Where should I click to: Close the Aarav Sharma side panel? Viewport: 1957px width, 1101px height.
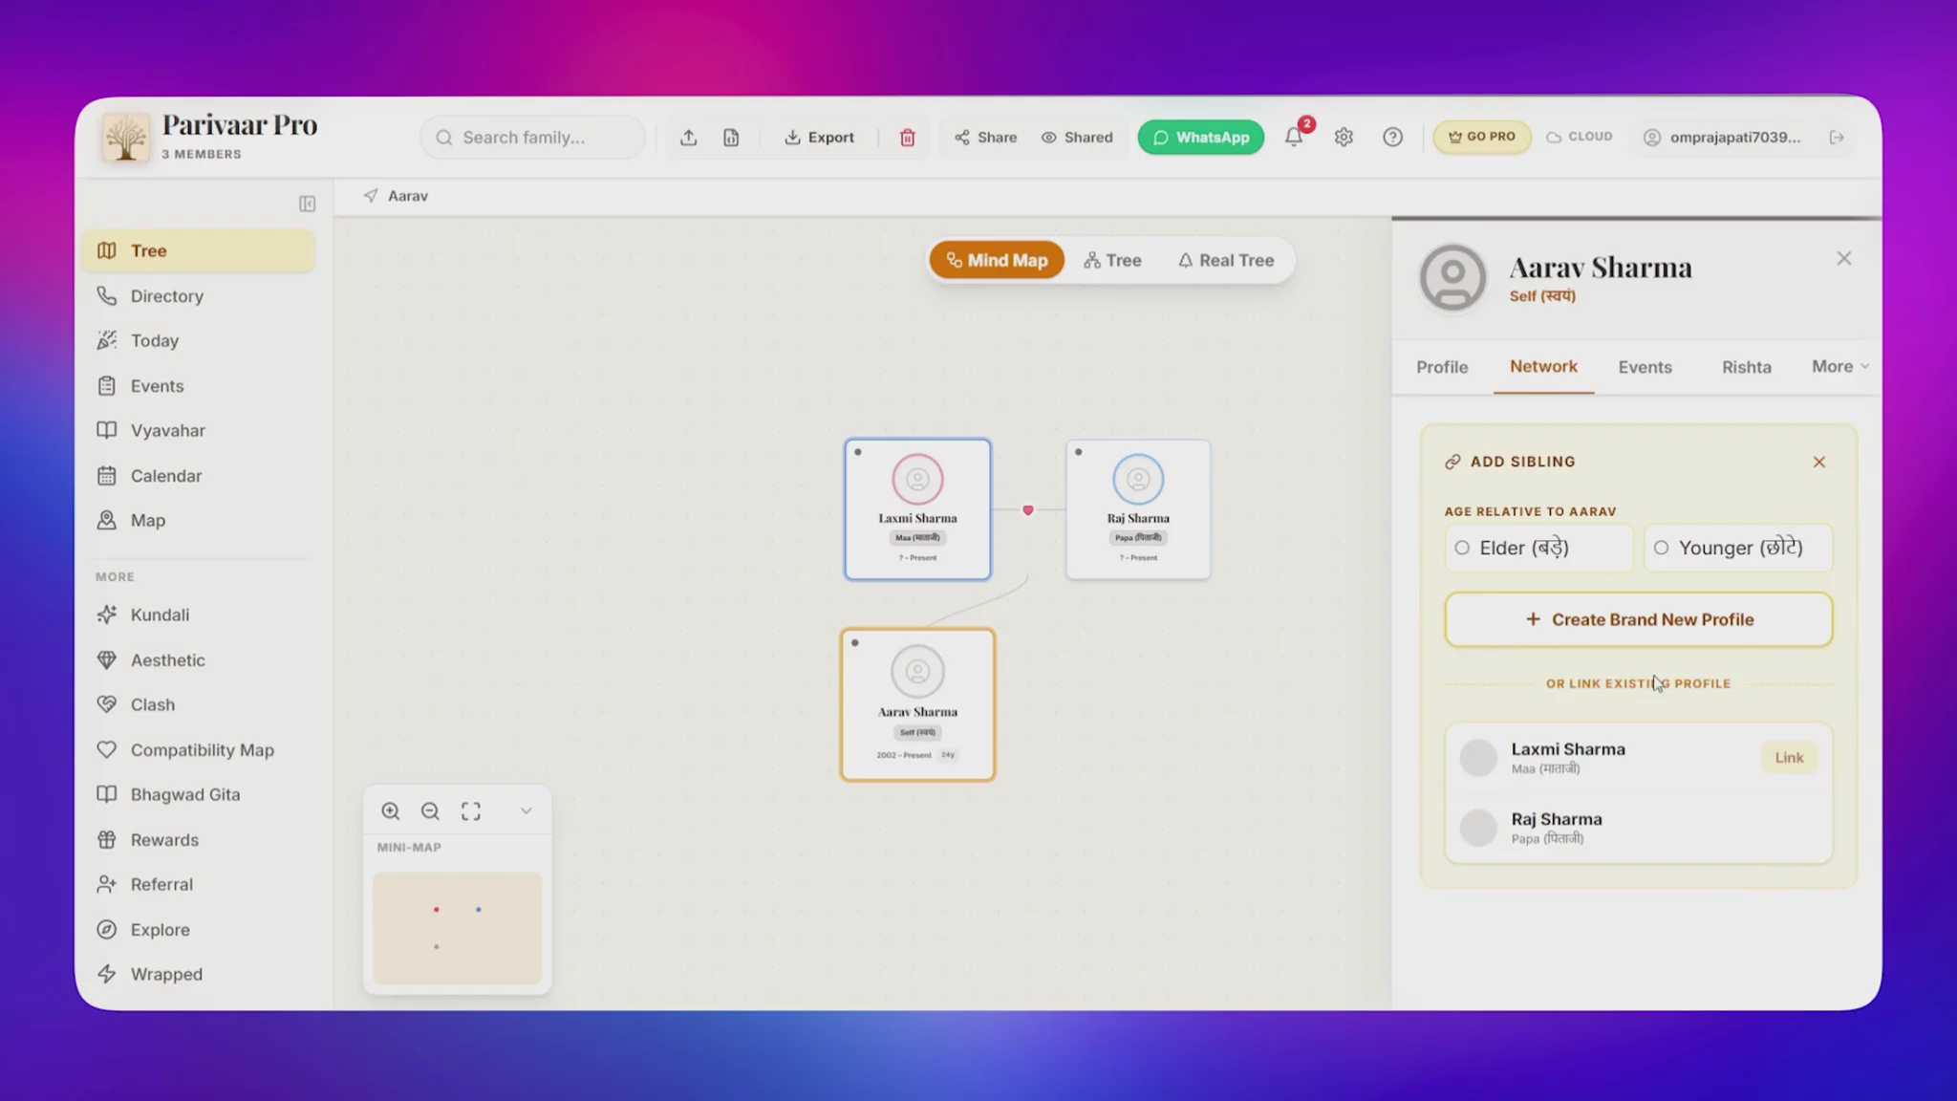pos(1843,259)
